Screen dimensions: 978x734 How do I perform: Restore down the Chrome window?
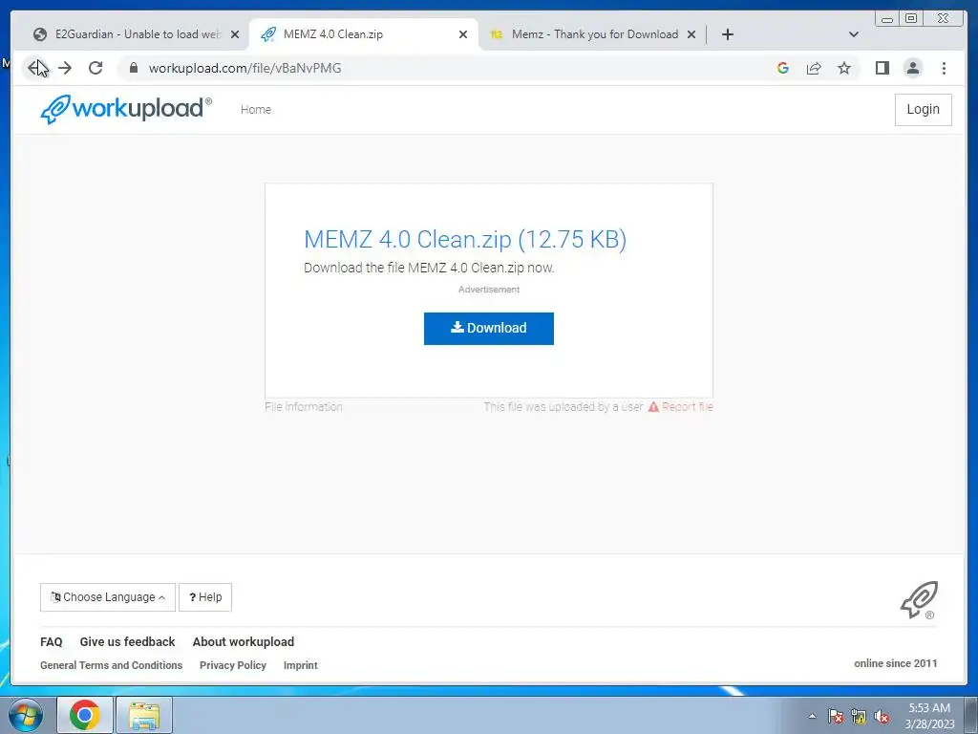(911, 19)
